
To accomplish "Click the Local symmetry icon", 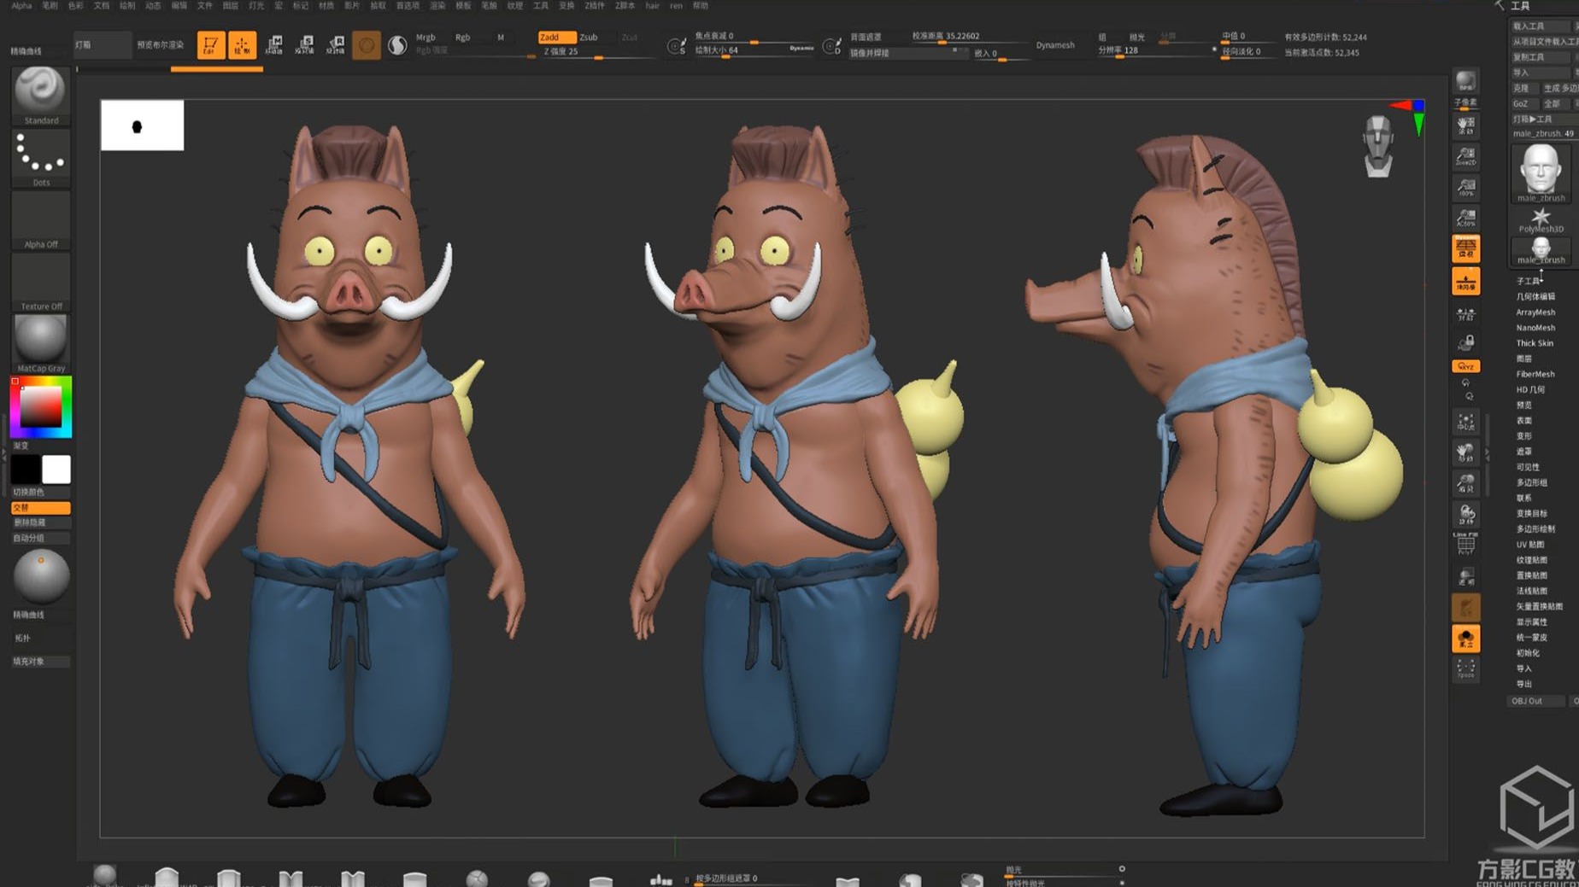I will tap(1465, 315).
